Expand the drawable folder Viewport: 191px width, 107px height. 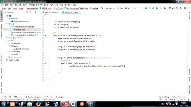point(9,43)
